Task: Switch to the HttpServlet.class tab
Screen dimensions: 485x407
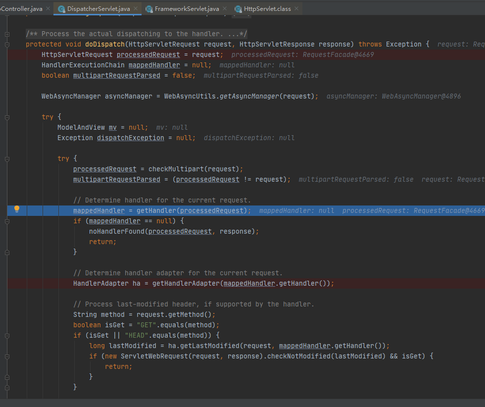Action: [x=267, y=9]
